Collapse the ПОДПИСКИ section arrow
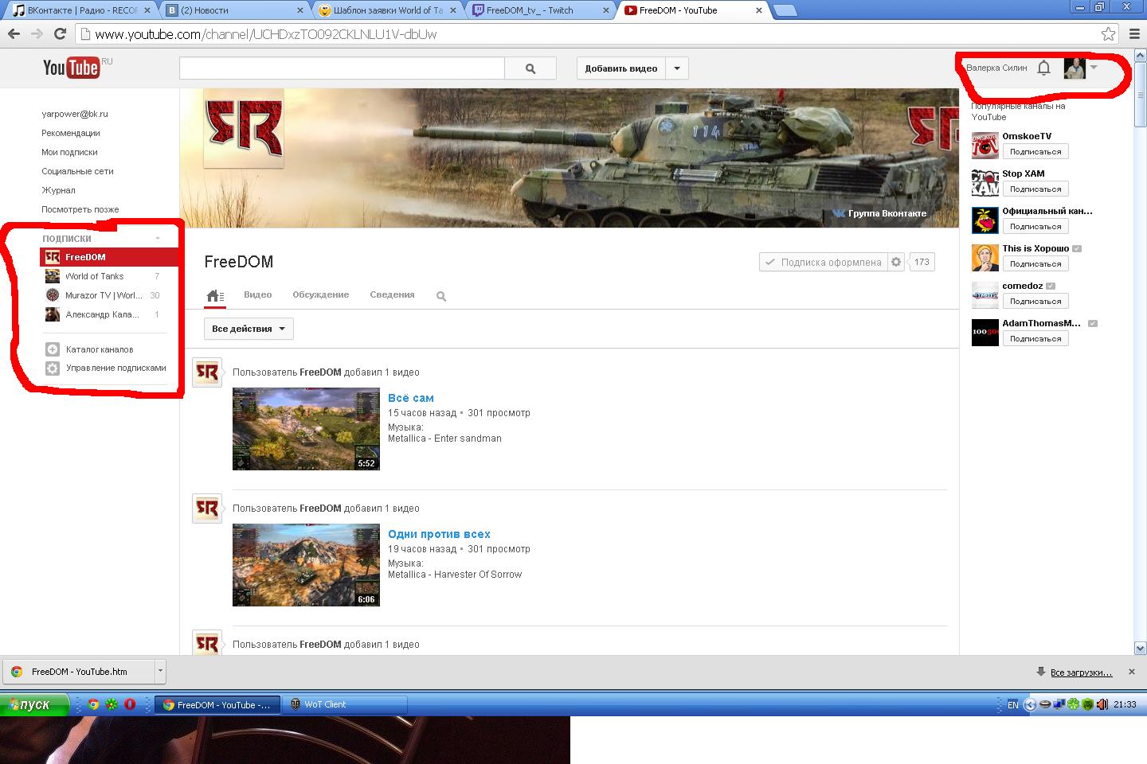This screenshot has width=1147, height=764. click(x=158, y=239)
